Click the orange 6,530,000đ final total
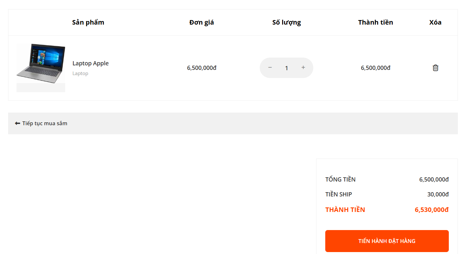The image size is (466, 254). coord(432,210)
